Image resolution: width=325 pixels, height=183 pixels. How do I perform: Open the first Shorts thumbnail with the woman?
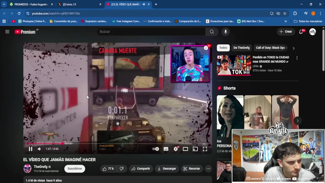(x=230, y=116)
